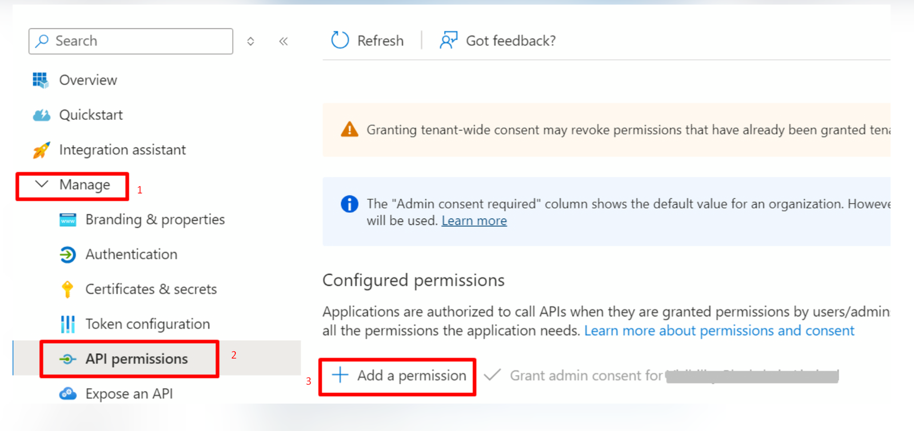
Task: Click the Certificates & secrets key icon
Action: [67, 289]
